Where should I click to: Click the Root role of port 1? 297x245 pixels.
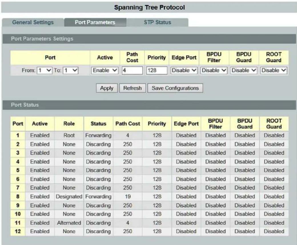[69, 136]
